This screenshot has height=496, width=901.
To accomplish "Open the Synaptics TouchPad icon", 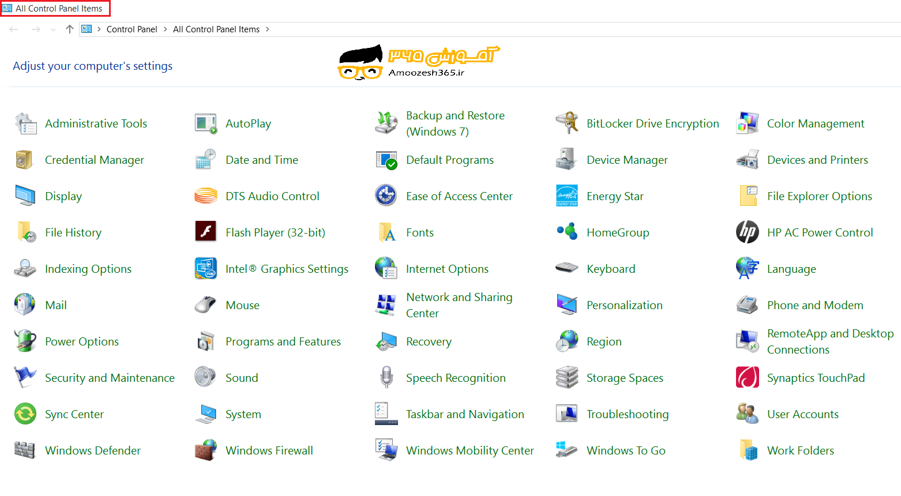I will (x=748, y=378).
